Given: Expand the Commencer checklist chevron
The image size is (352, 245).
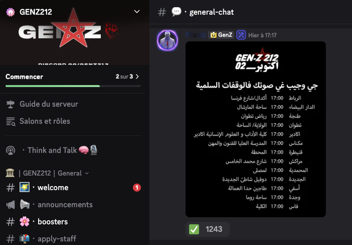Looking at the screenshot, I should pyautogui.click(x=137, y=77).
